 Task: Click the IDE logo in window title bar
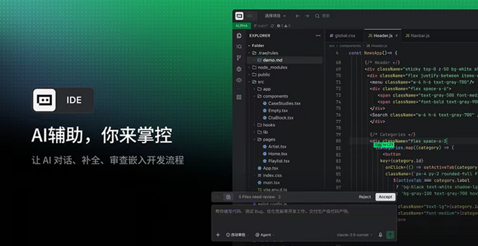(239, 16)
